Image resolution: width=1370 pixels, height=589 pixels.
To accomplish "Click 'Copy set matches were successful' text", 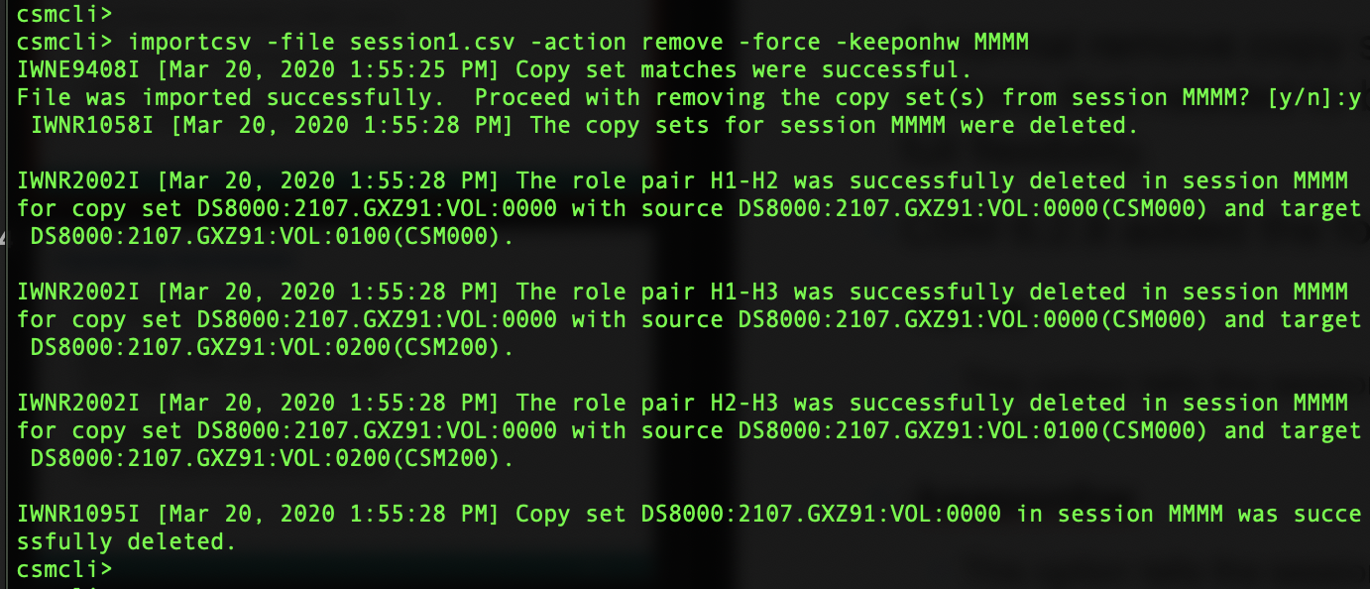I will point(737,70).
